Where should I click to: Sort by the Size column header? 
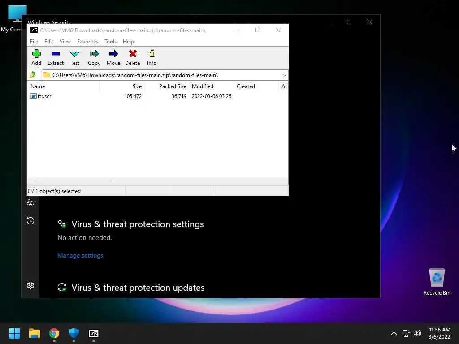(122, 86)
